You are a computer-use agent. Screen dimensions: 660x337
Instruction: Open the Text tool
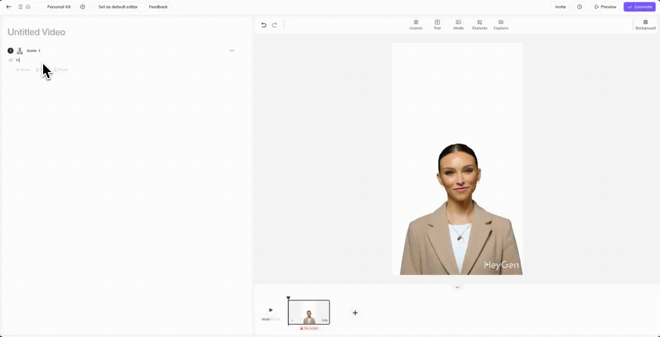tap(437, 25)
